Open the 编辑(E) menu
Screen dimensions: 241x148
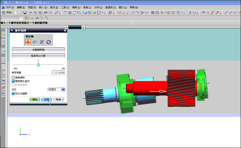coord(21,7)
